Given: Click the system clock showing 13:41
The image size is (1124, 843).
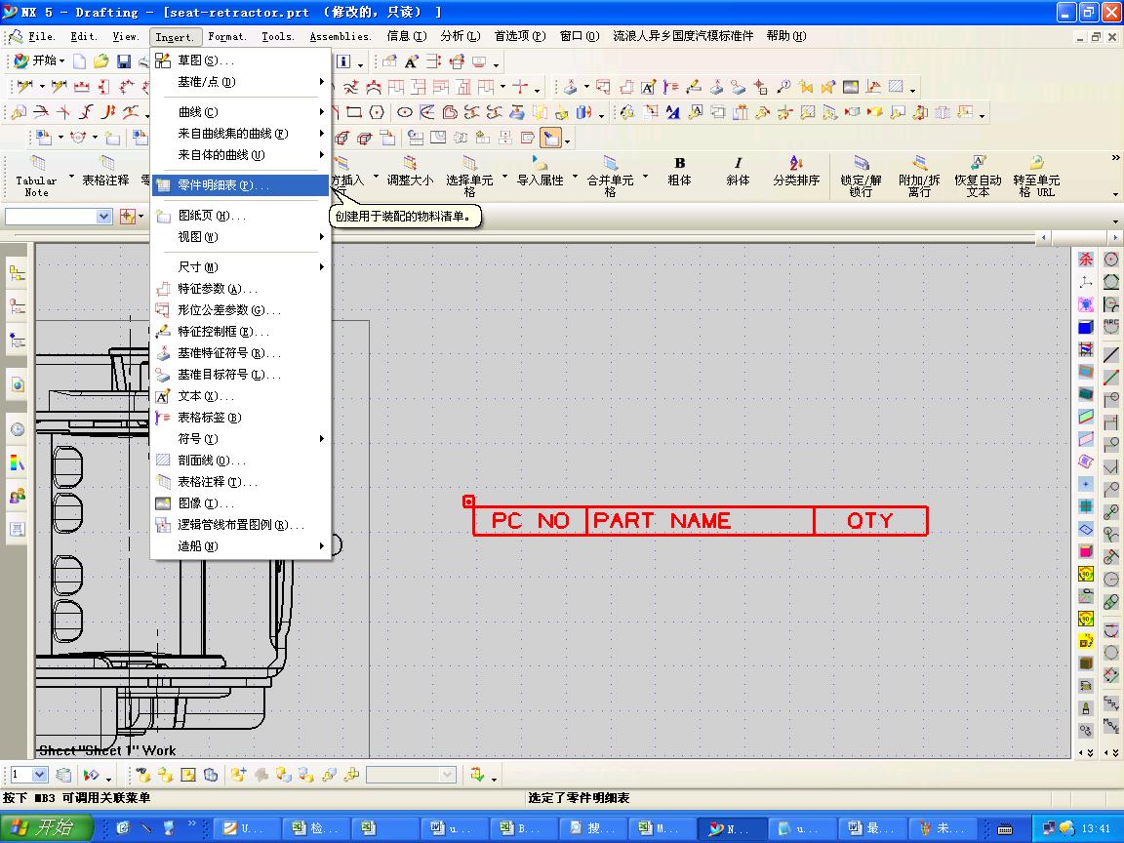Looking at the screenshot, I should tap(1096, 828).
